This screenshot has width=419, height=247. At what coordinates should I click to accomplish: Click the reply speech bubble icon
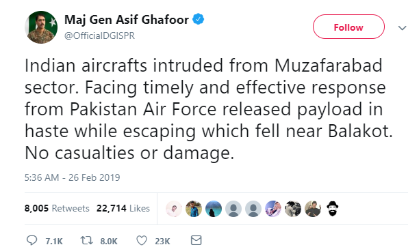pyautogui.click(x=31, y=240)
